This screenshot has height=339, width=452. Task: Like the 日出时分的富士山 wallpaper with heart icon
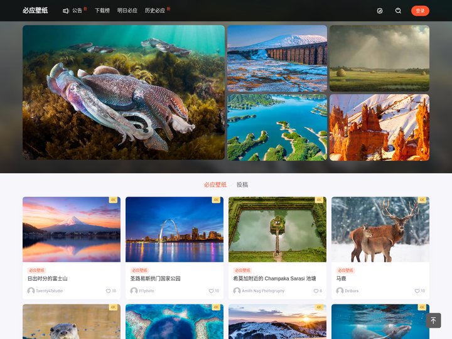tap(108, 291)
